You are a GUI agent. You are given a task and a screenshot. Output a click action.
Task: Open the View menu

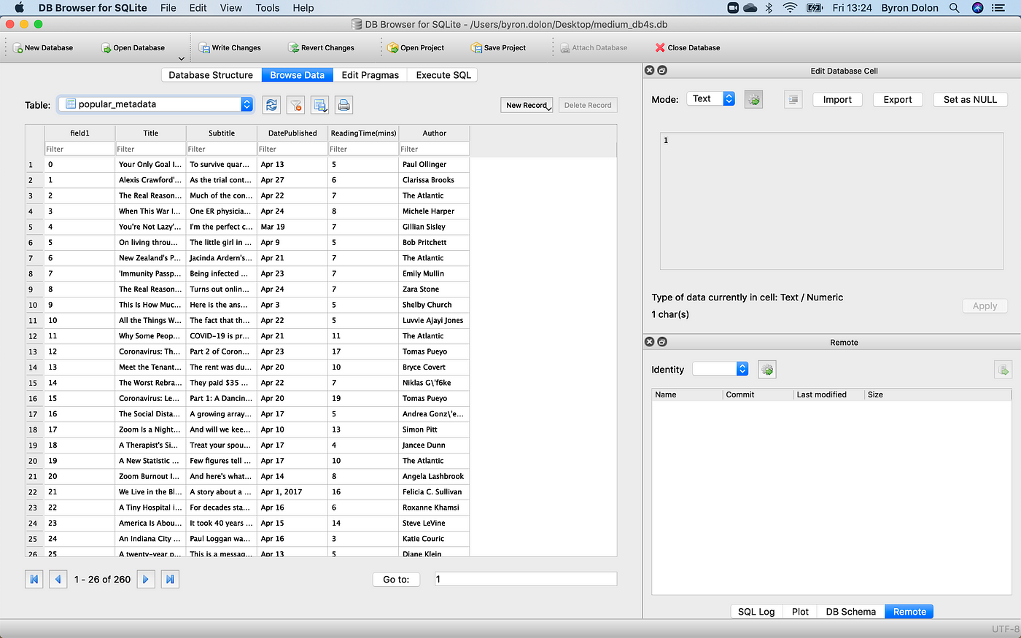[231, 8]
